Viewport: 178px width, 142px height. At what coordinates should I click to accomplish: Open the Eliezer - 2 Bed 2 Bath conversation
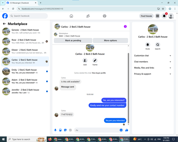25,51
